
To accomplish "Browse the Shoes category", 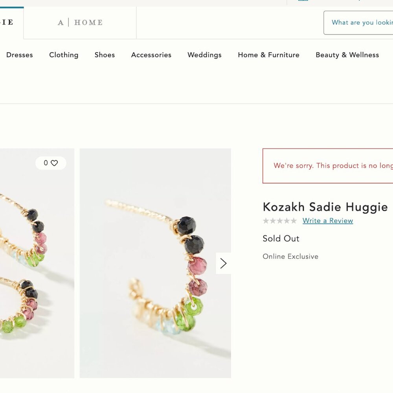I will pyautogui.click(x=105, y=55).
